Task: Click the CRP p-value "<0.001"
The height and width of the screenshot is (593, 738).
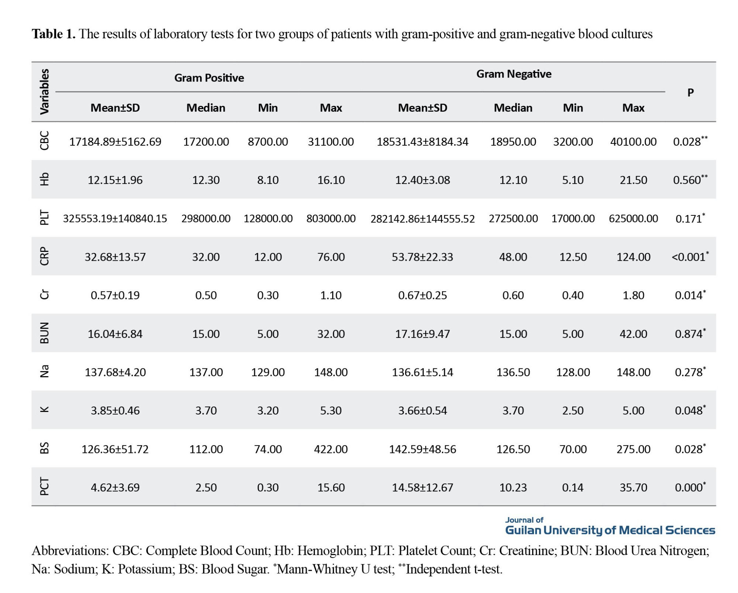Action: (689, 257)
